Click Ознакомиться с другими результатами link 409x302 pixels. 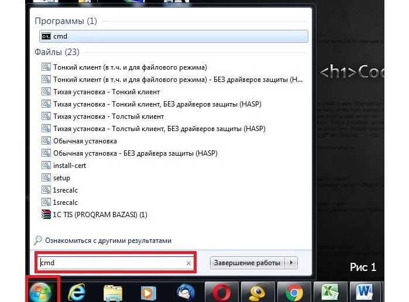pos(108,241)
